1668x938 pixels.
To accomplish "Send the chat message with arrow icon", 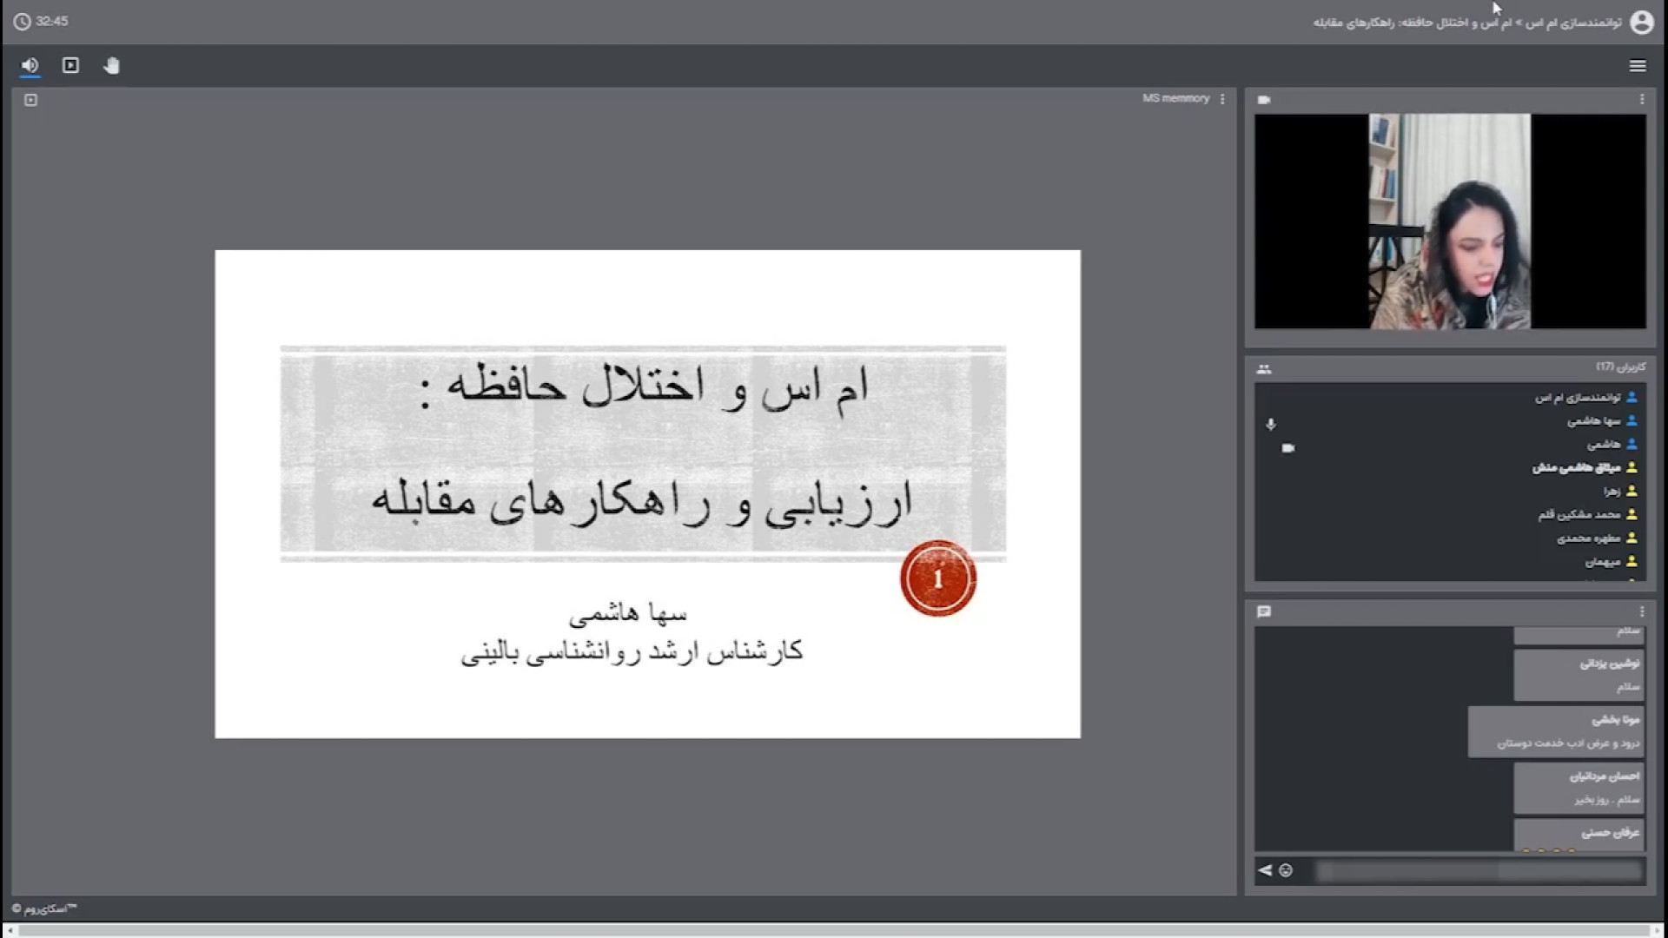I will [x=1265, y=870].
